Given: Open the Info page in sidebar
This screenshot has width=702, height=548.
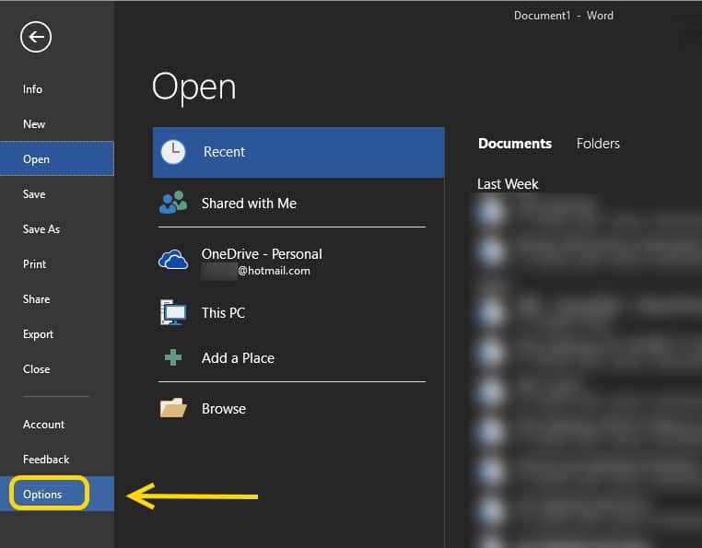Looking at the screenshot, I should coord(33,89).
